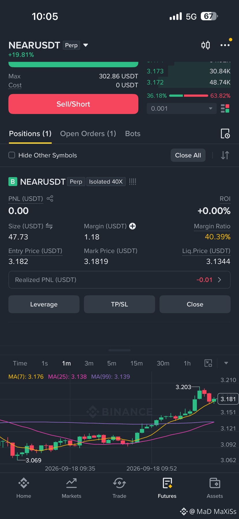This screenshot has height=519, width=239.
Task: Share PNL using the share icon
Action: point(50,198)
